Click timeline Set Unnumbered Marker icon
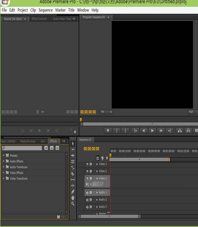The width and height of the screenshot is (198, 227). [x=107, y=158]
